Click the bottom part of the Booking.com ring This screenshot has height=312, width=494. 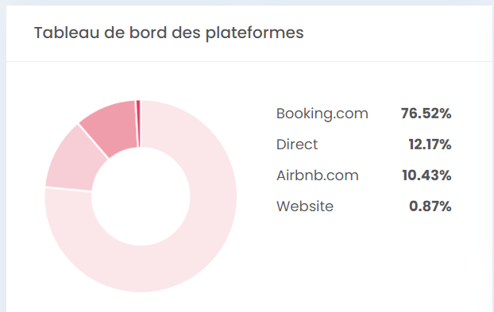click(141, 269)
